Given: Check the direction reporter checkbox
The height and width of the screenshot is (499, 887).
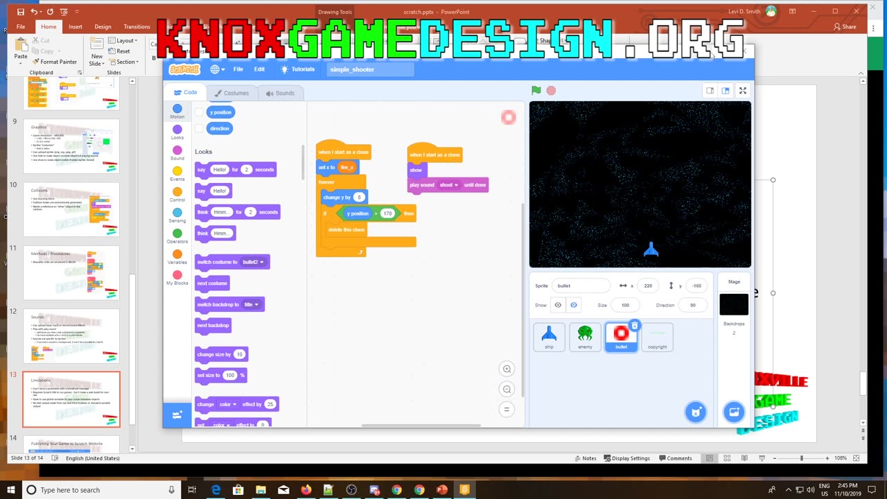Looking at the screenshot, I should tap(200, 128).
